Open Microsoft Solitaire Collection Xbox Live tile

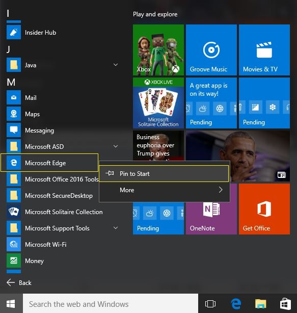click(158, 103)
